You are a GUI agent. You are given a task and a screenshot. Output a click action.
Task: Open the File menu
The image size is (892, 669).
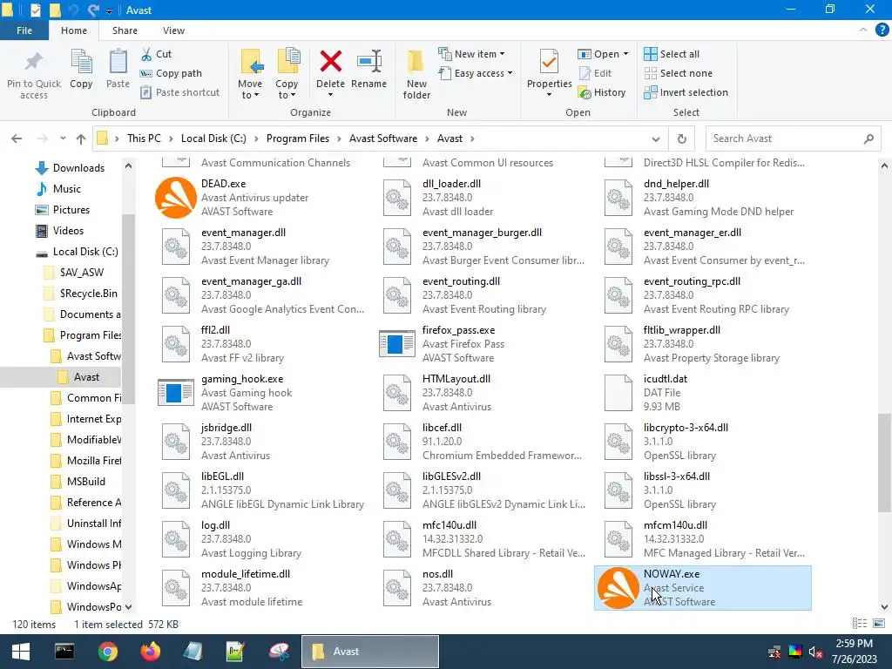click(x=24, y=30)
